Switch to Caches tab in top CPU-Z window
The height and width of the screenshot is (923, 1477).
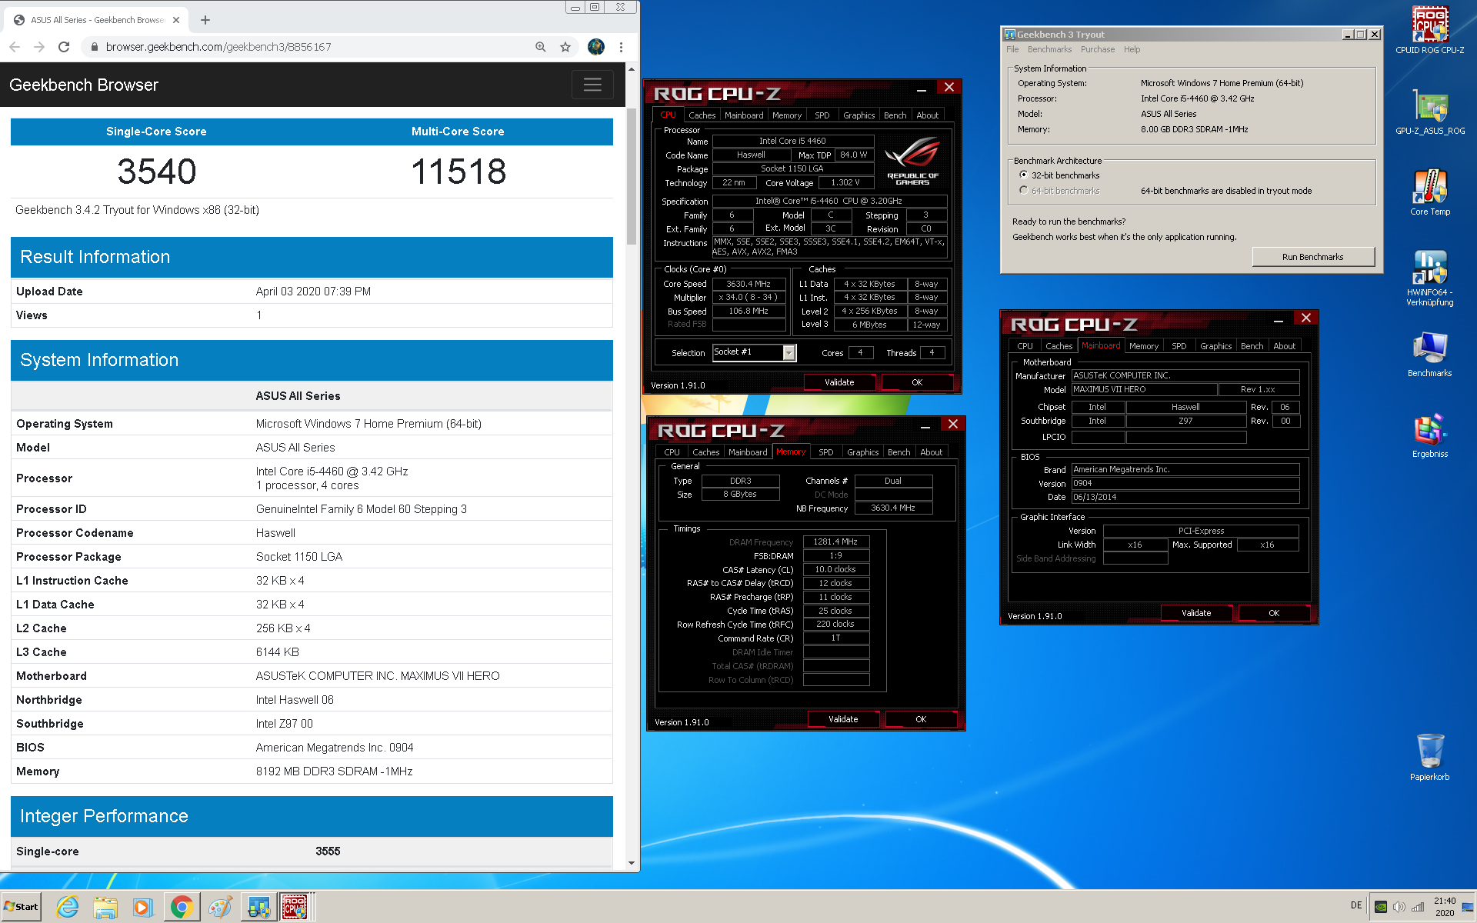[x=702, y=115]
